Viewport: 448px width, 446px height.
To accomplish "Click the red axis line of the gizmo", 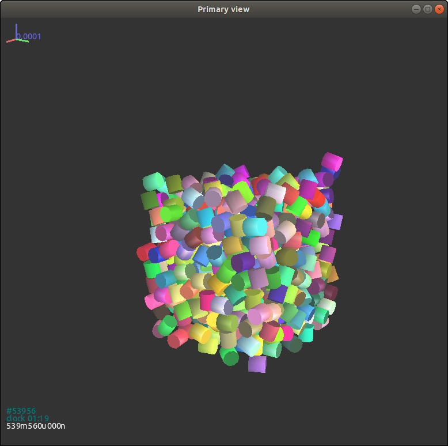I will pos(10,40).
